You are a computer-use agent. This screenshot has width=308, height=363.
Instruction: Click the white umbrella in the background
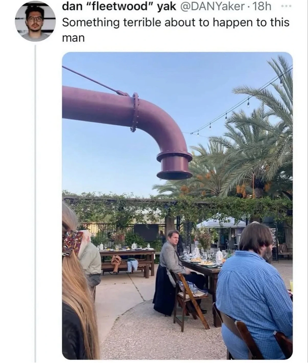221,223
